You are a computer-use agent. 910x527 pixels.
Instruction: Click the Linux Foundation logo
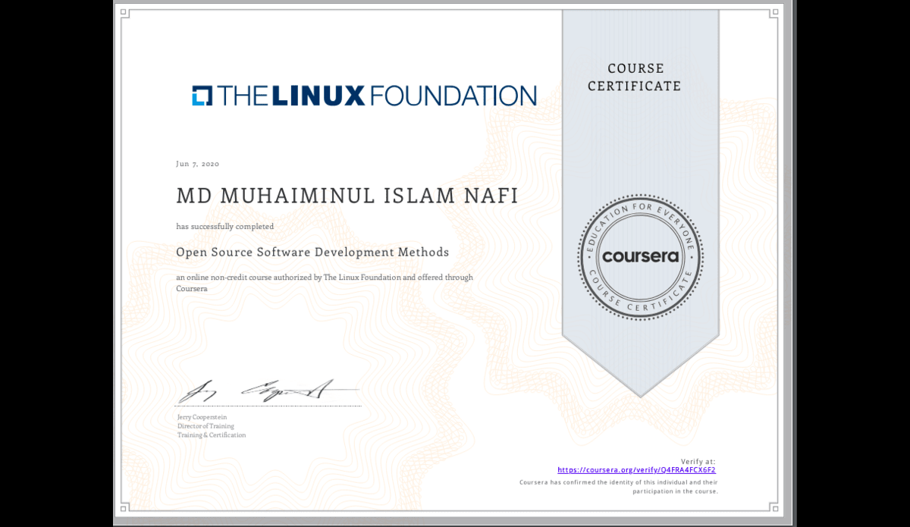tap(364, 96)
